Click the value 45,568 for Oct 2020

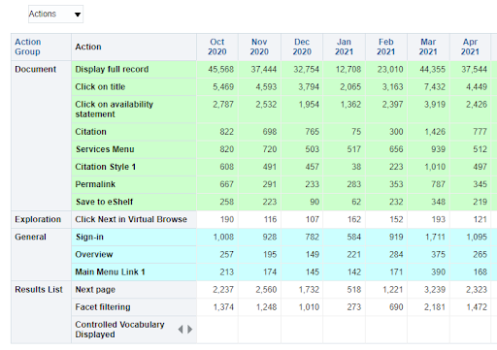pyautogui.click(x=221, y=69)
